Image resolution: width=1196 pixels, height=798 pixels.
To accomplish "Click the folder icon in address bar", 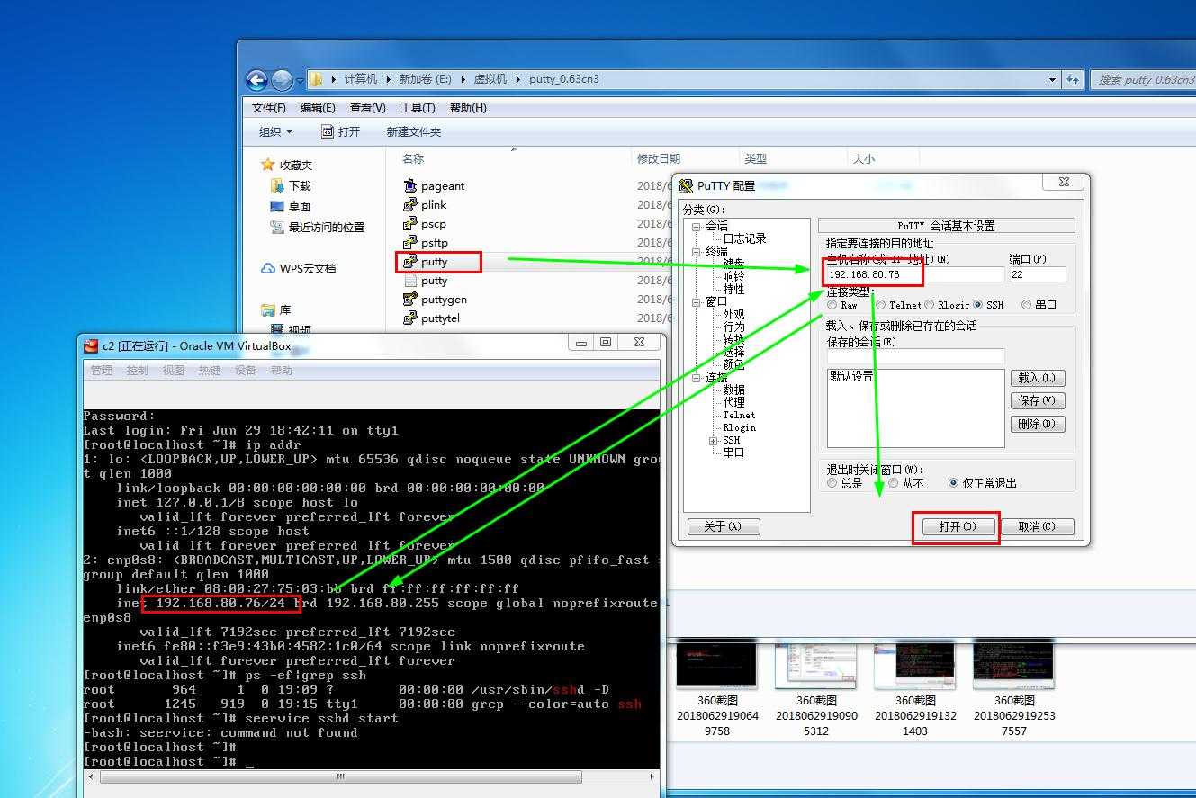I will click(317, 79).
